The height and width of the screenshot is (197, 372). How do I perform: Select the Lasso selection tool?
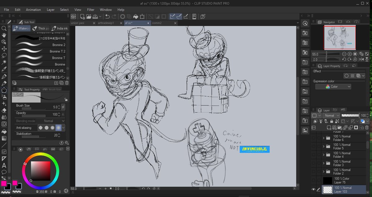click(x=4, y=56)
